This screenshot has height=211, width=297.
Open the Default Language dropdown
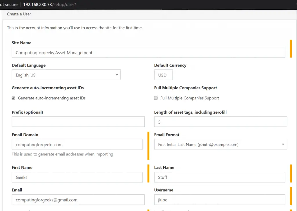coord(66,75)
